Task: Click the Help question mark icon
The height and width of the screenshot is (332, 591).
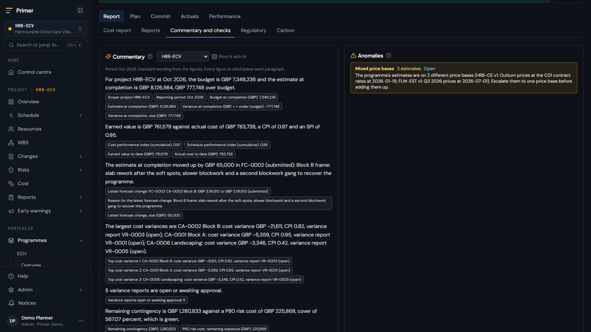Action: point(11,276)
